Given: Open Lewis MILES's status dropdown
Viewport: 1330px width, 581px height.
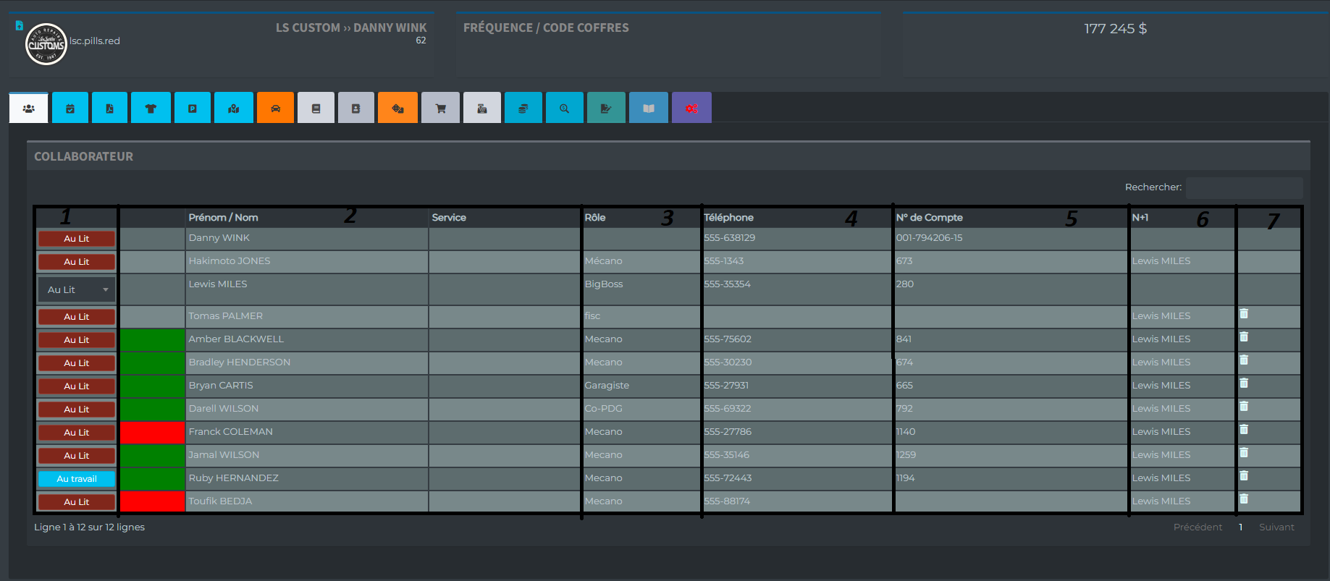Looking at the screenshot, I should pos(77,289).
